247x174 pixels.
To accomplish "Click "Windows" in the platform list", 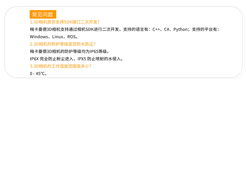I will pos(39,37).
